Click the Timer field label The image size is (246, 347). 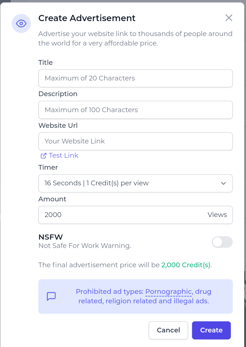48,167
